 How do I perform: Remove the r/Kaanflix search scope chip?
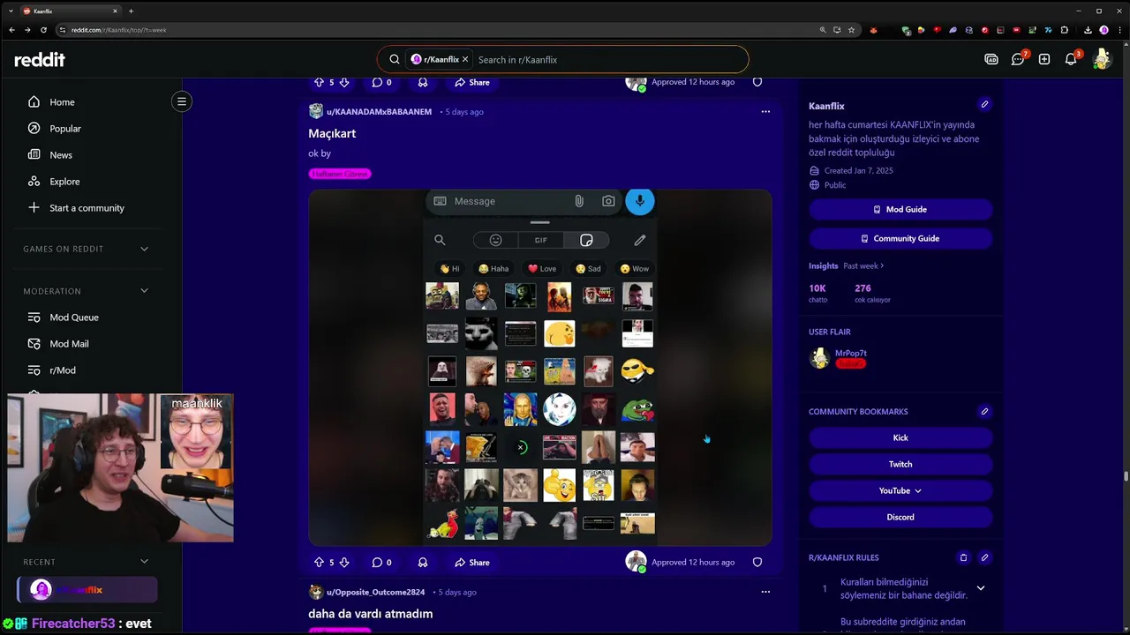point(465,60)
